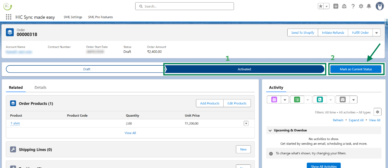The height and width of the screenshot is (168, 388).
Task: Click the Order Amount ₹2,400.00 value
Action: [154, 52]
